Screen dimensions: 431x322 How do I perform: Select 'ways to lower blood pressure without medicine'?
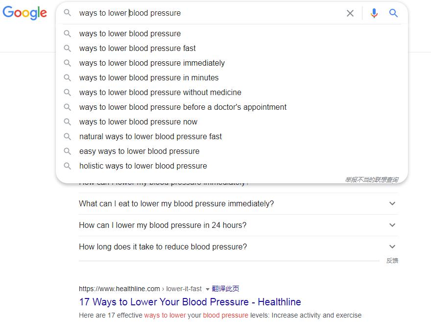pos(160,92)
